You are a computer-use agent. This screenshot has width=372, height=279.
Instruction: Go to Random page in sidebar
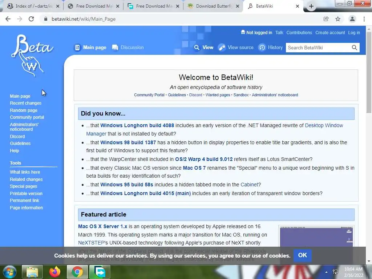point(24,110)
